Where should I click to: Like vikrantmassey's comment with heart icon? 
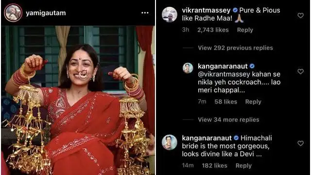tap(300, 16)
